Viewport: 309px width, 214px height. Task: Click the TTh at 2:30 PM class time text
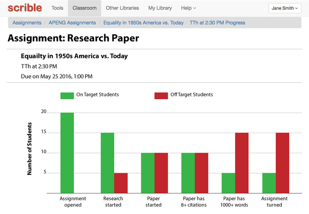click(x=39, y=66)
